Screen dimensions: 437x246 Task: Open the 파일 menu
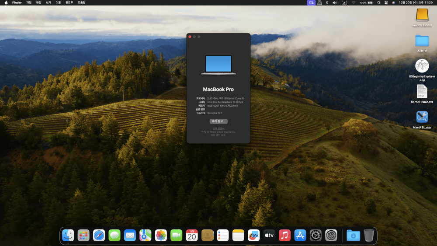click(x=29, y=3)
